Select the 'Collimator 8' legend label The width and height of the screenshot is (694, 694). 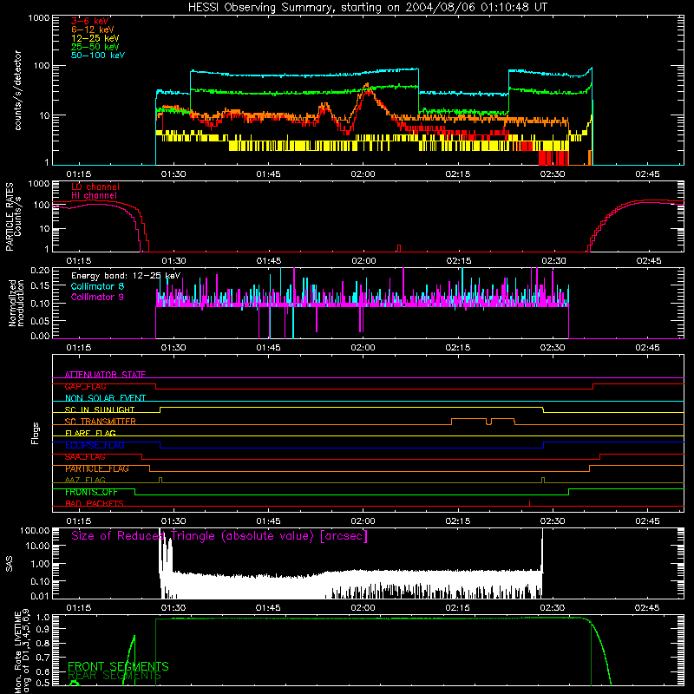tap(97, 286)
